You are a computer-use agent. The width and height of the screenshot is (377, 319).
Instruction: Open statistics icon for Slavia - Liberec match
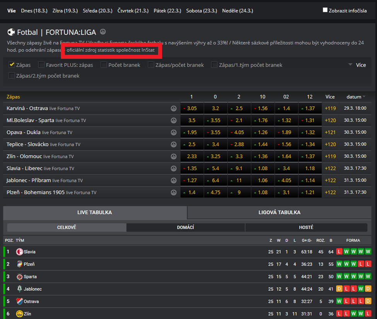tap(174, 169)
